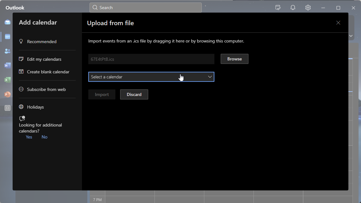Screen dimensions: 361x203
Task: Switch to Subscribe from web
Action: pos(46,89)
